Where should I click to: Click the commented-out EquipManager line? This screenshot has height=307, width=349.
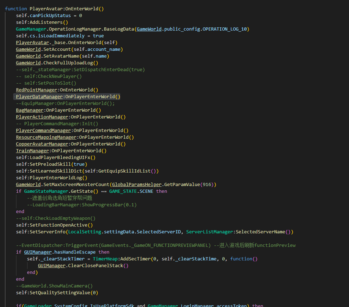click(x=65, y=103)
